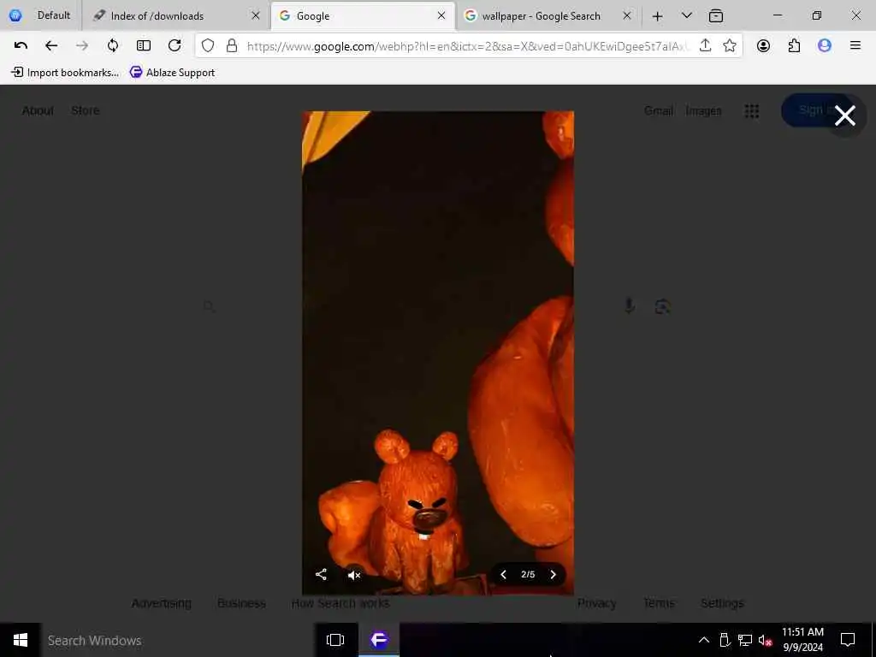Click the USB device tray icon

[x=725, y=640]
